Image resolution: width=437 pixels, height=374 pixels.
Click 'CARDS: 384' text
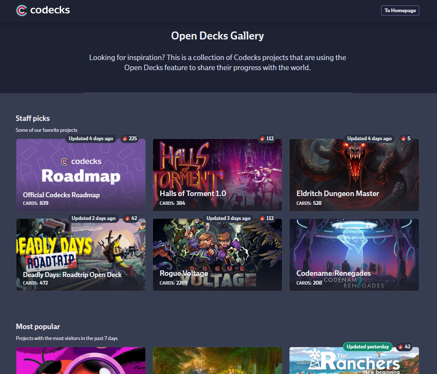pyautogui.click(x=172, y=203)
